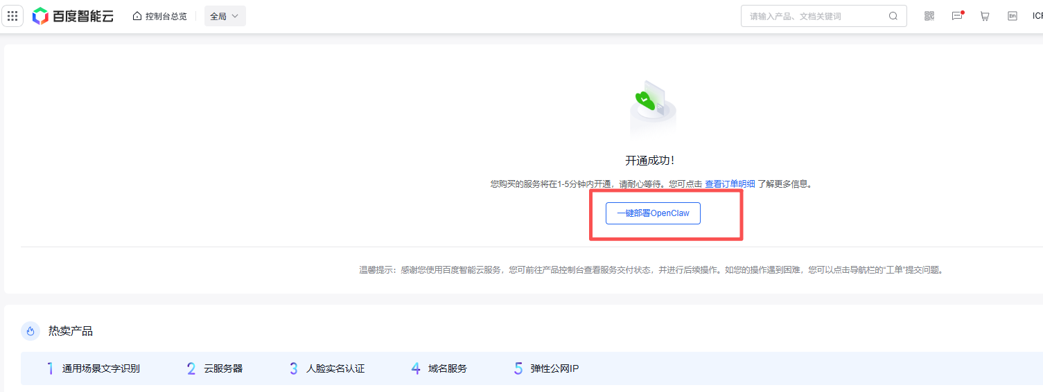Click the home icon beside 控制台总览
This screenshot has height=392, width=1043.
(x=137, y=16)
